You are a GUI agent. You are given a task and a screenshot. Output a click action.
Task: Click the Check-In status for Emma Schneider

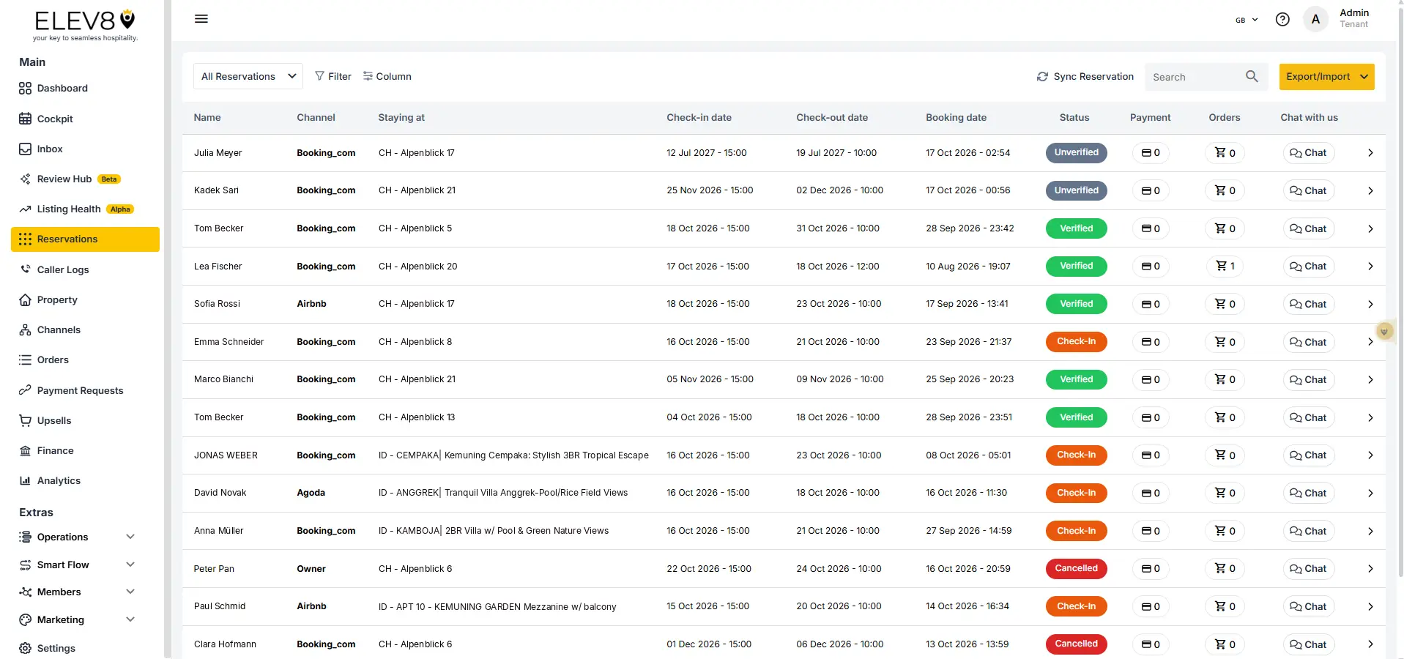[1076, 341]
